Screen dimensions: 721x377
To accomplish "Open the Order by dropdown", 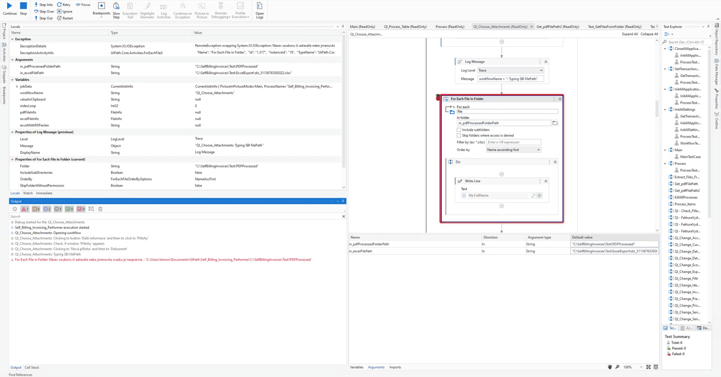I will click(513, 150).
